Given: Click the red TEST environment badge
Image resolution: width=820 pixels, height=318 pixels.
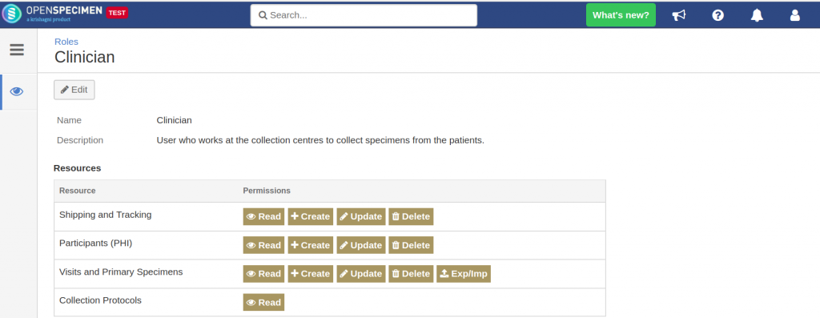Looking at the screenshot, I should 117,13.
